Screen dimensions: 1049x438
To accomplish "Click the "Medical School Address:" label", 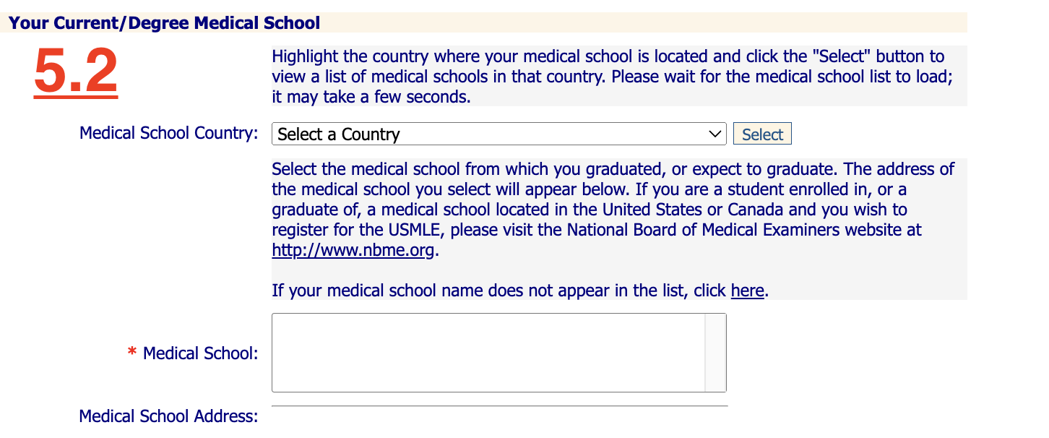I will 168,416.
